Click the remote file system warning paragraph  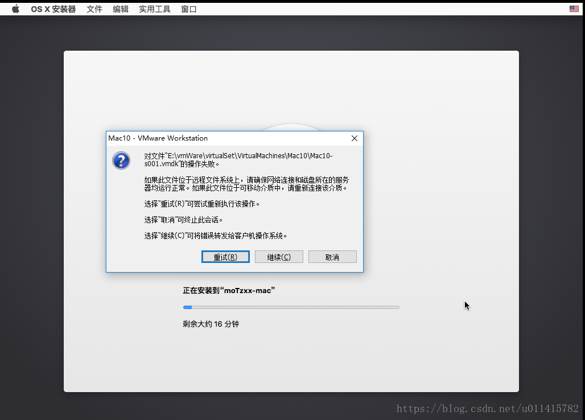[246, 184]
